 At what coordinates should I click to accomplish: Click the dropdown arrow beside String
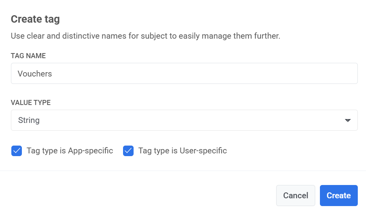pos(348,121)
